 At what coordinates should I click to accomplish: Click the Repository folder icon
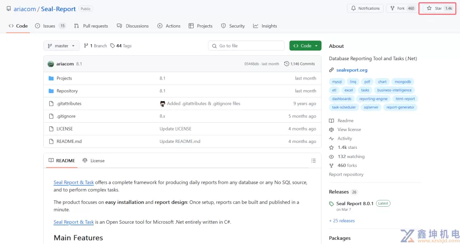(x=51, y=91)
